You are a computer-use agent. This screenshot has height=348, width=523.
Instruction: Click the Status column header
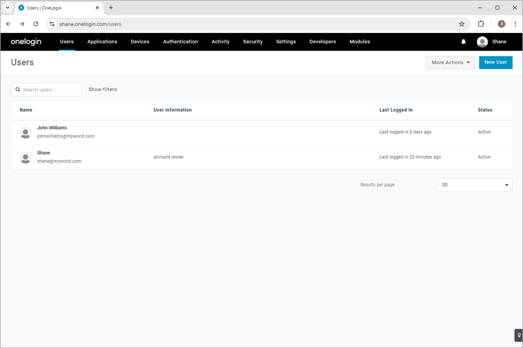click(485, 110)
